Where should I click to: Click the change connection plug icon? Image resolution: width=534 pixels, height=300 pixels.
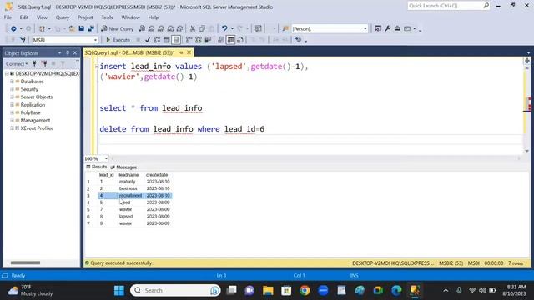23,40
